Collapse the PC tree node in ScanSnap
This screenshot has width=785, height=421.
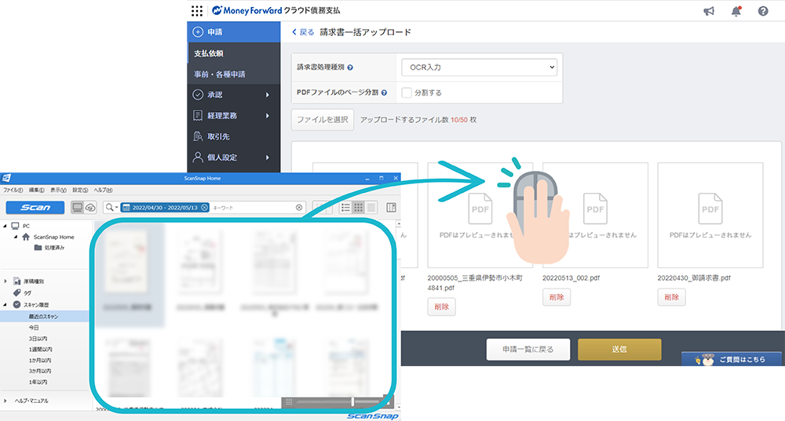[5, 226]
